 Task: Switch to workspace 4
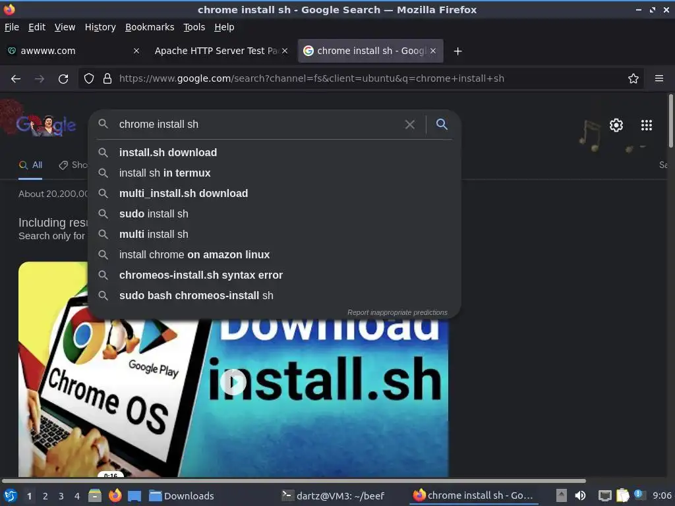tap(77, 496)
